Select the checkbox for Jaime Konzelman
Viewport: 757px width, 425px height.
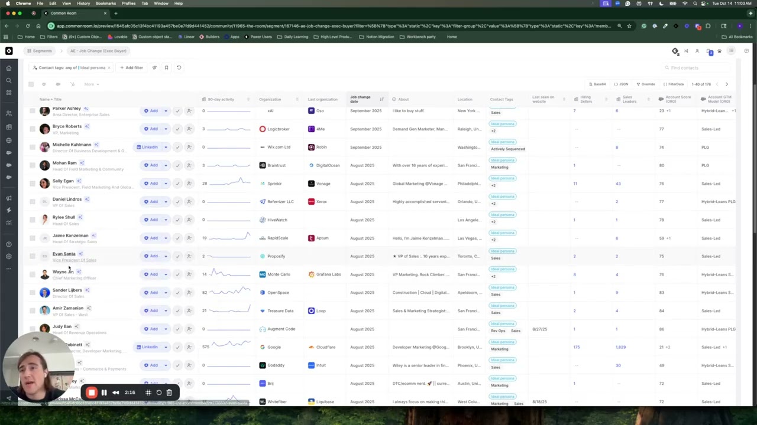[x=33, y=238]
